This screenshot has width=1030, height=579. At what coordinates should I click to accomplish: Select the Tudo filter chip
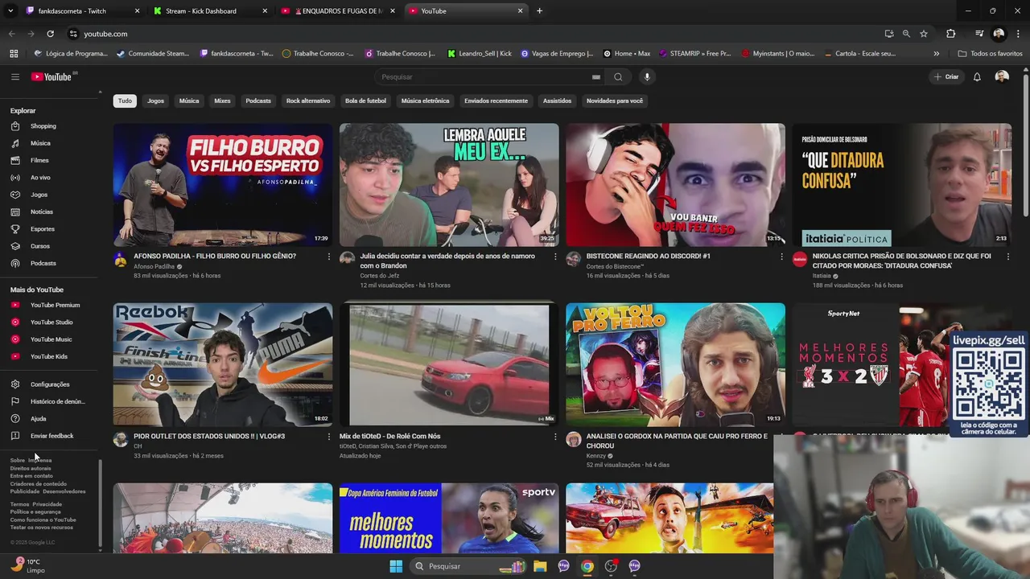point(125,101)
